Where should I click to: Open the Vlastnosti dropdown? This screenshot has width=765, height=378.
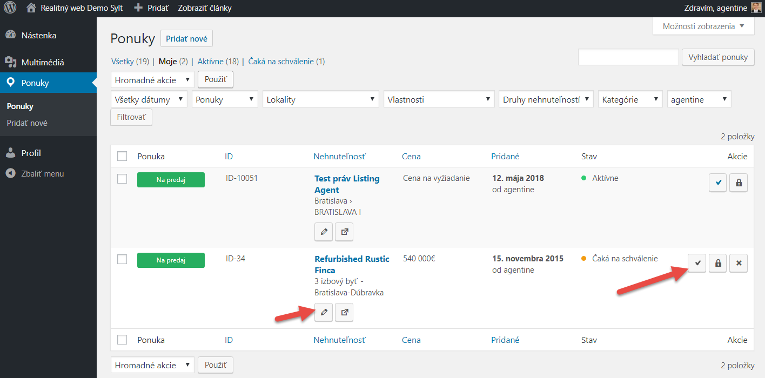tap(439, 99)
